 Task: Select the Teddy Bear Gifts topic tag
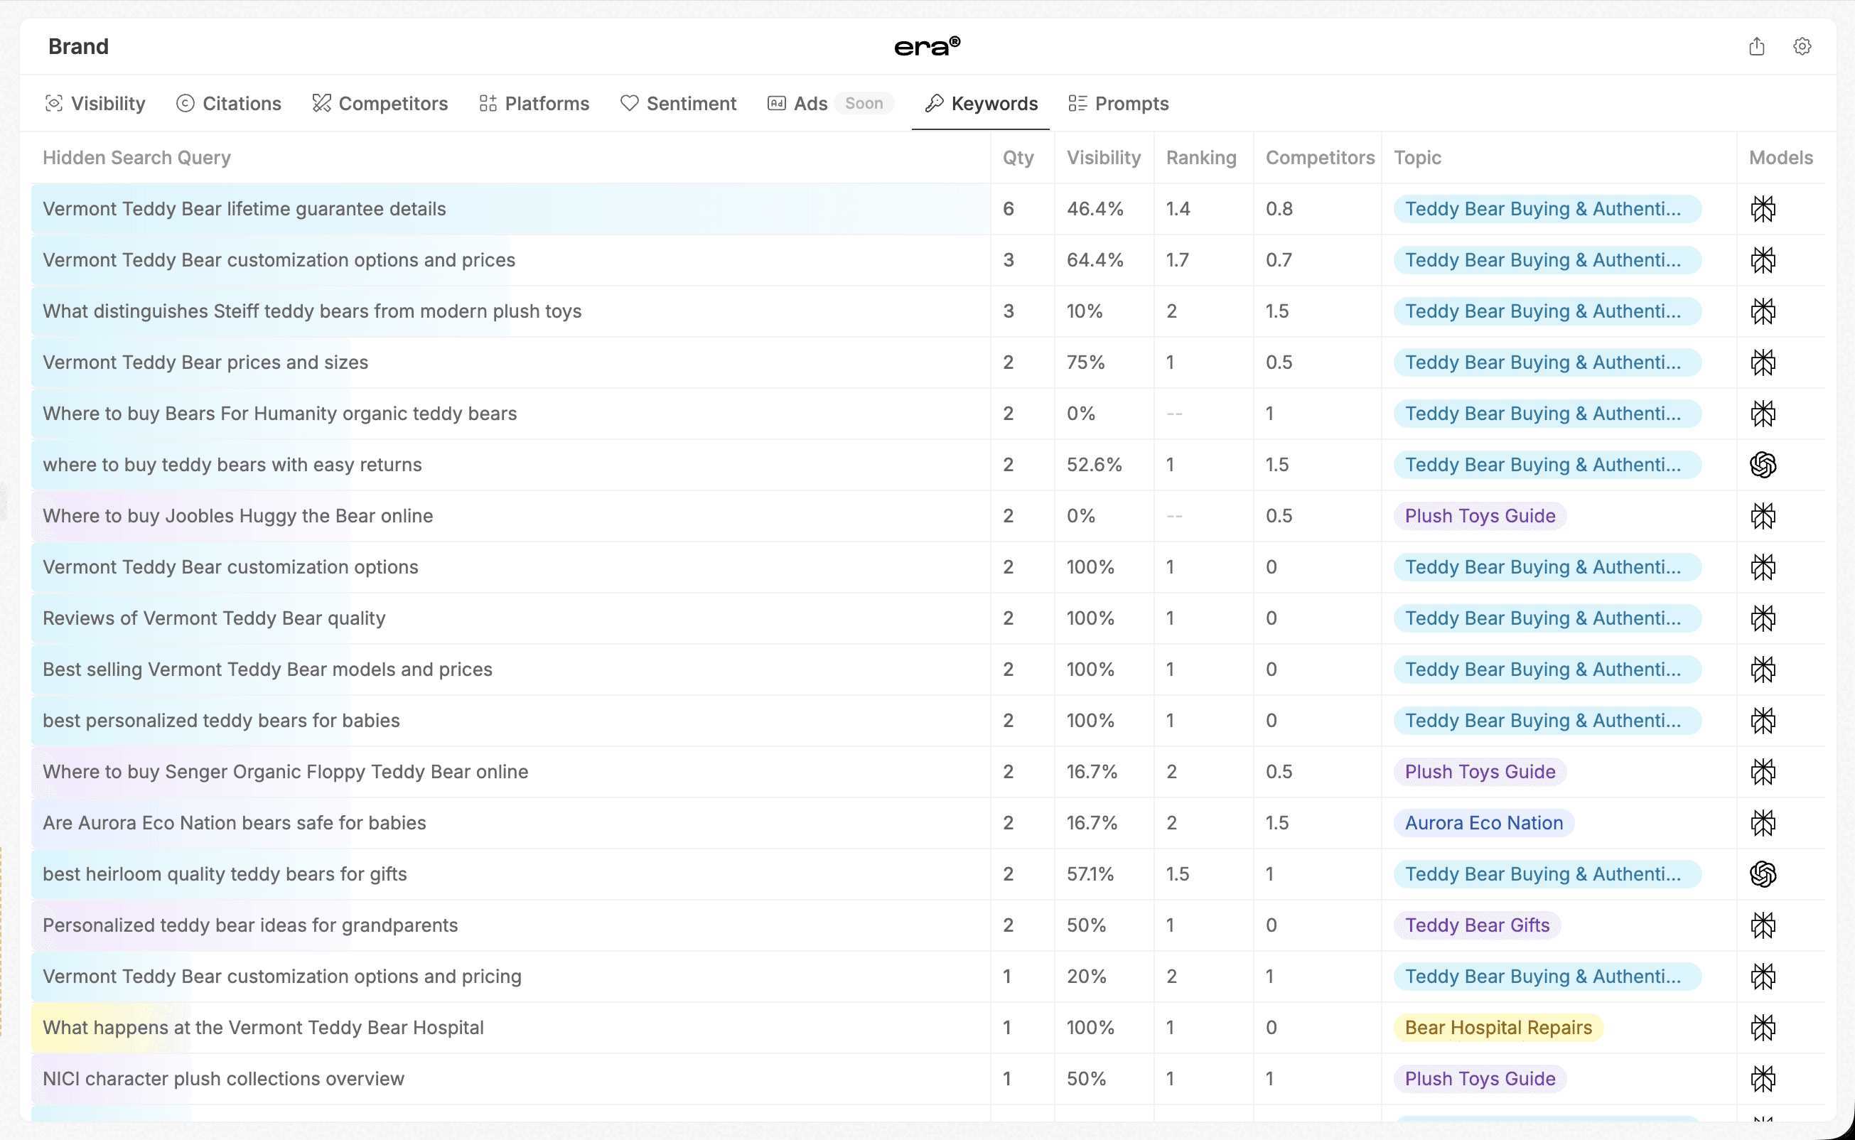pyautogui.click(x=1477, y=925)
